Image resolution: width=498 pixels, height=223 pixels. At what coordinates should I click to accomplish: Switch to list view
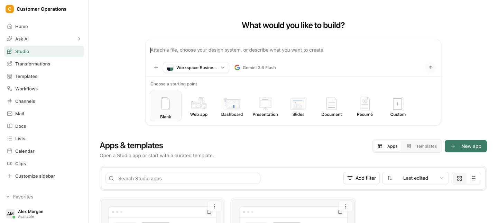point(473,178)
